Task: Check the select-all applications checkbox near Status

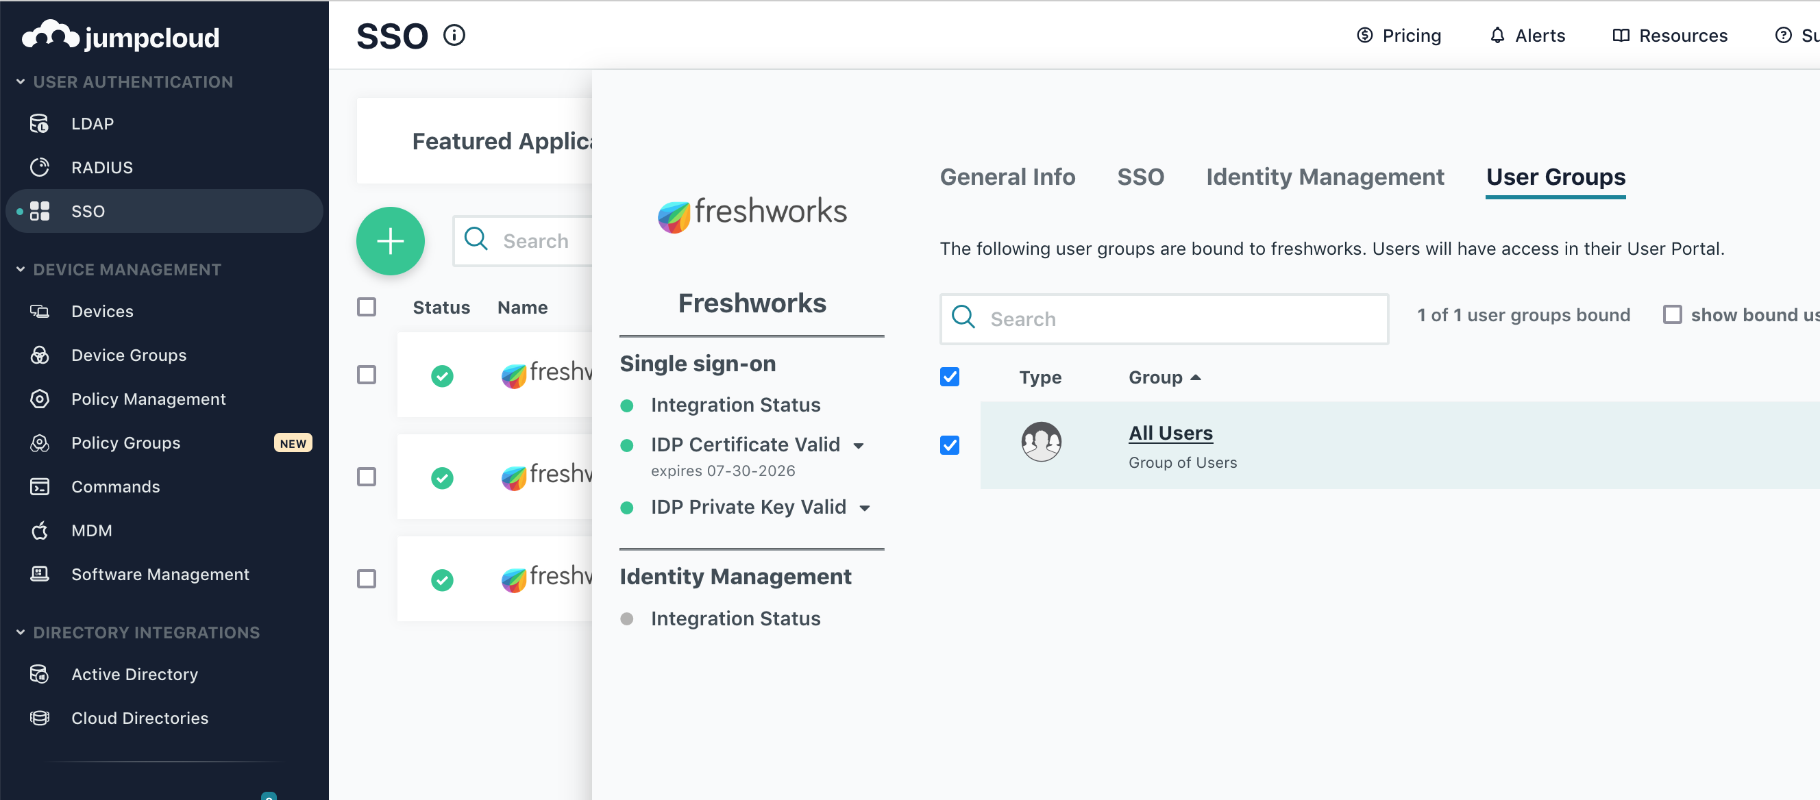Action: (x=366, y=307)
